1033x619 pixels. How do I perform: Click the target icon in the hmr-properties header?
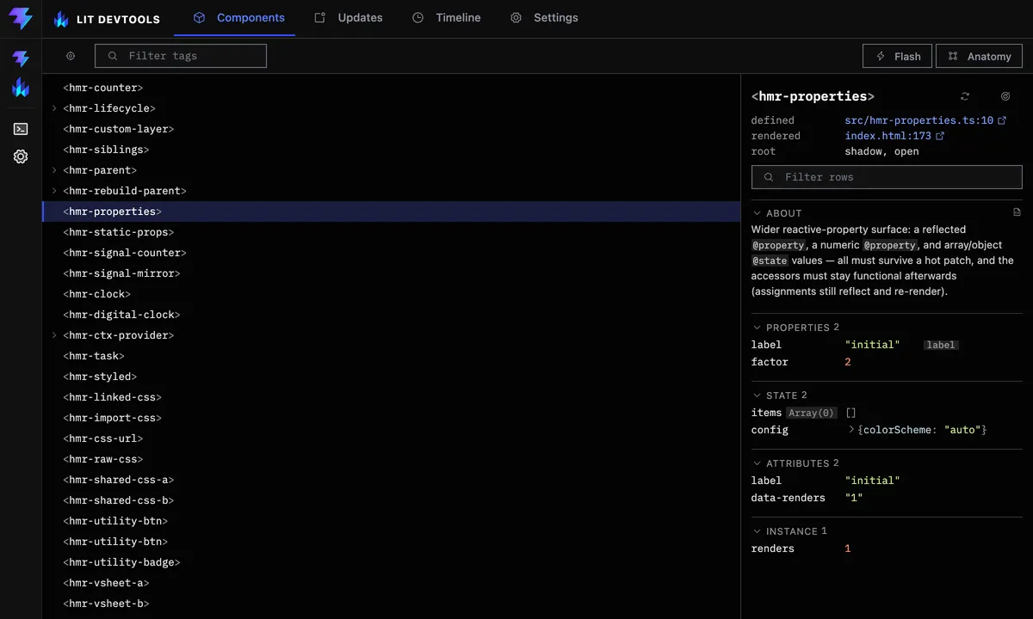1005,96
